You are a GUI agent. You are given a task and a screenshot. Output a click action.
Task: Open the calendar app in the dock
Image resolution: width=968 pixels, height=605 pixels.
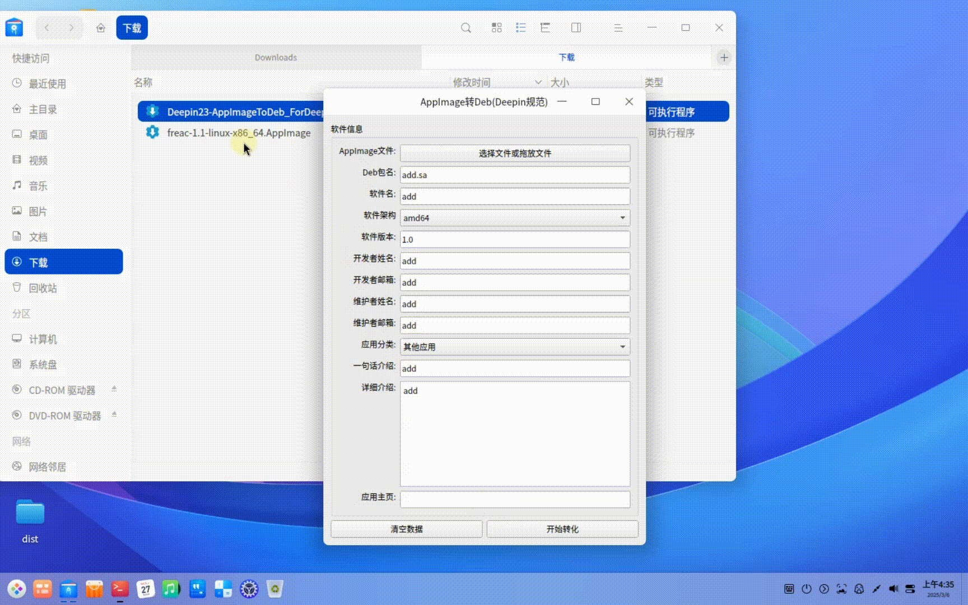tap(146, 589)
